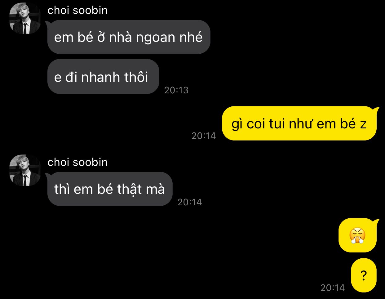This screenshot has height=299, width=385.
Task: Select the message 'thì em bé thật mà'
Action: coord(109,189)
